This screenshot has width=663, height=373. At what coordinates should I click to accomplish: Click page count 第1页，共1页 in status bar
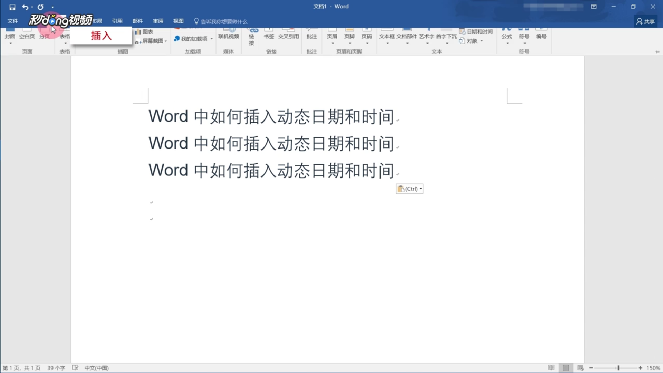point(21,368)
